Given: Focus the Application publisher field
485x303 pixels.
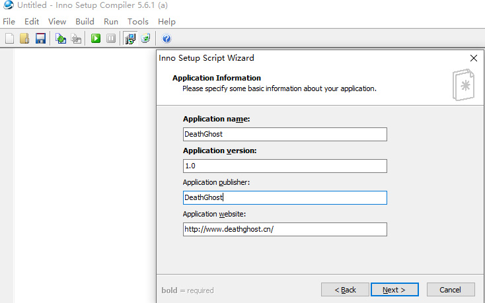Looking at the screenshot, I should 285,197.
